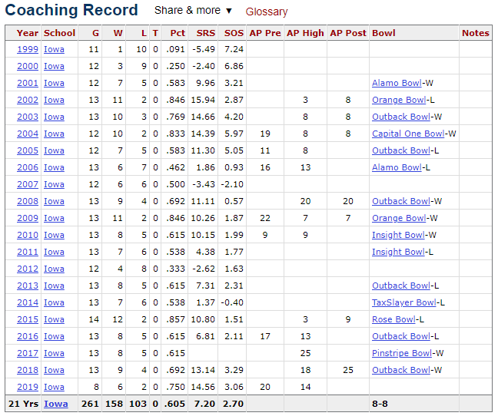
Task: Open Insight Bowl link in 2010 row
Action: [398, 235]
